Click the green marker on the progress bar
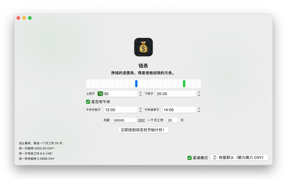Image resolution: width=287 pixels, height=179 pixels. [184, 83]
